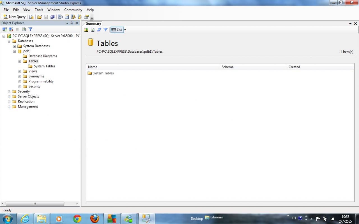Image resolution: width=359 pixels, height=224 pixels.
Task: Toggle Object Explorer auto-hide pin
Action: (72, 23)
